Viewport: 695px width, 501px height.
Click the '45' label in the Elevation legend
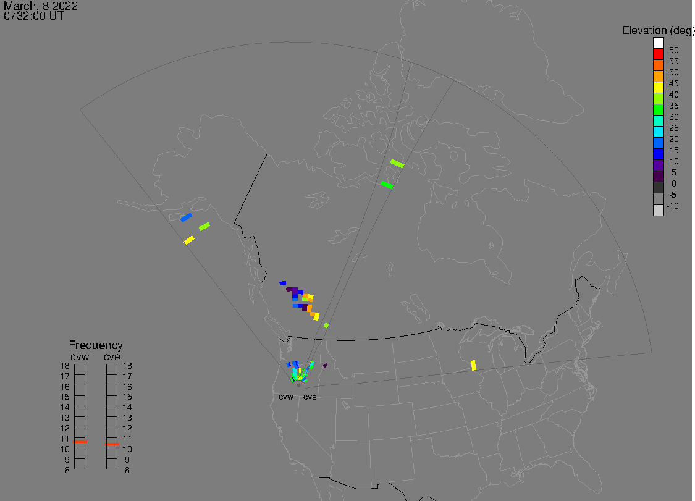674,83
